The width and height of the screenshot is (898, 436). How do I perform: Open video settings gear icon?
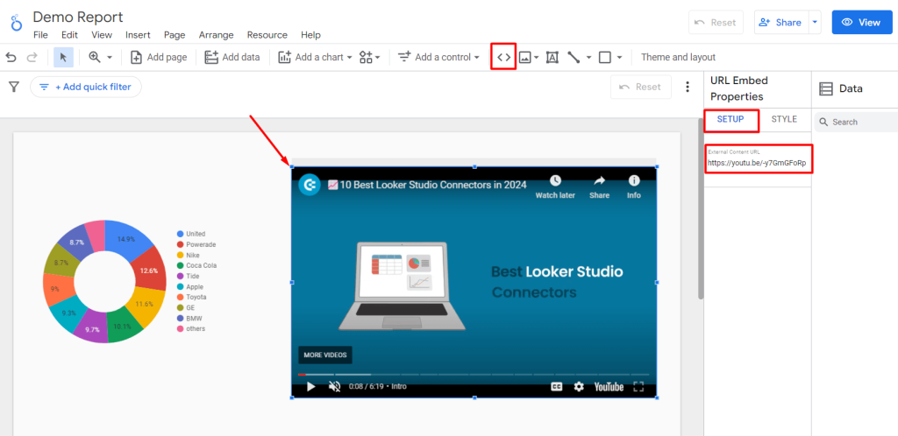coord(579,387)
